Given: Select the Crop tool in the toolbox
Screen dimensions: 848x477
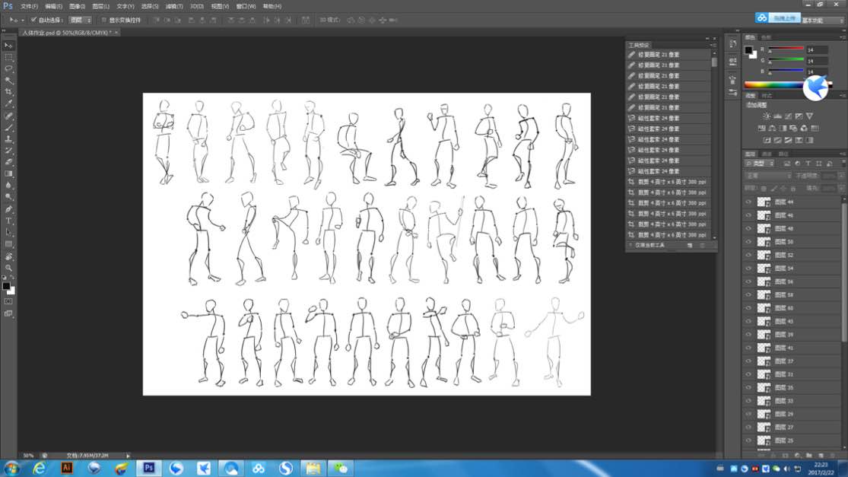Looking at the screenshot, I should (9, 91).
